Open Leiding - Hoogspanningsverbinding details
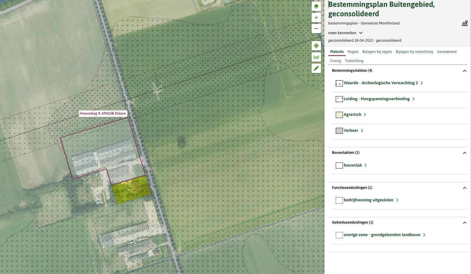This screenshot has height=274, width=471. coord(377,99)
